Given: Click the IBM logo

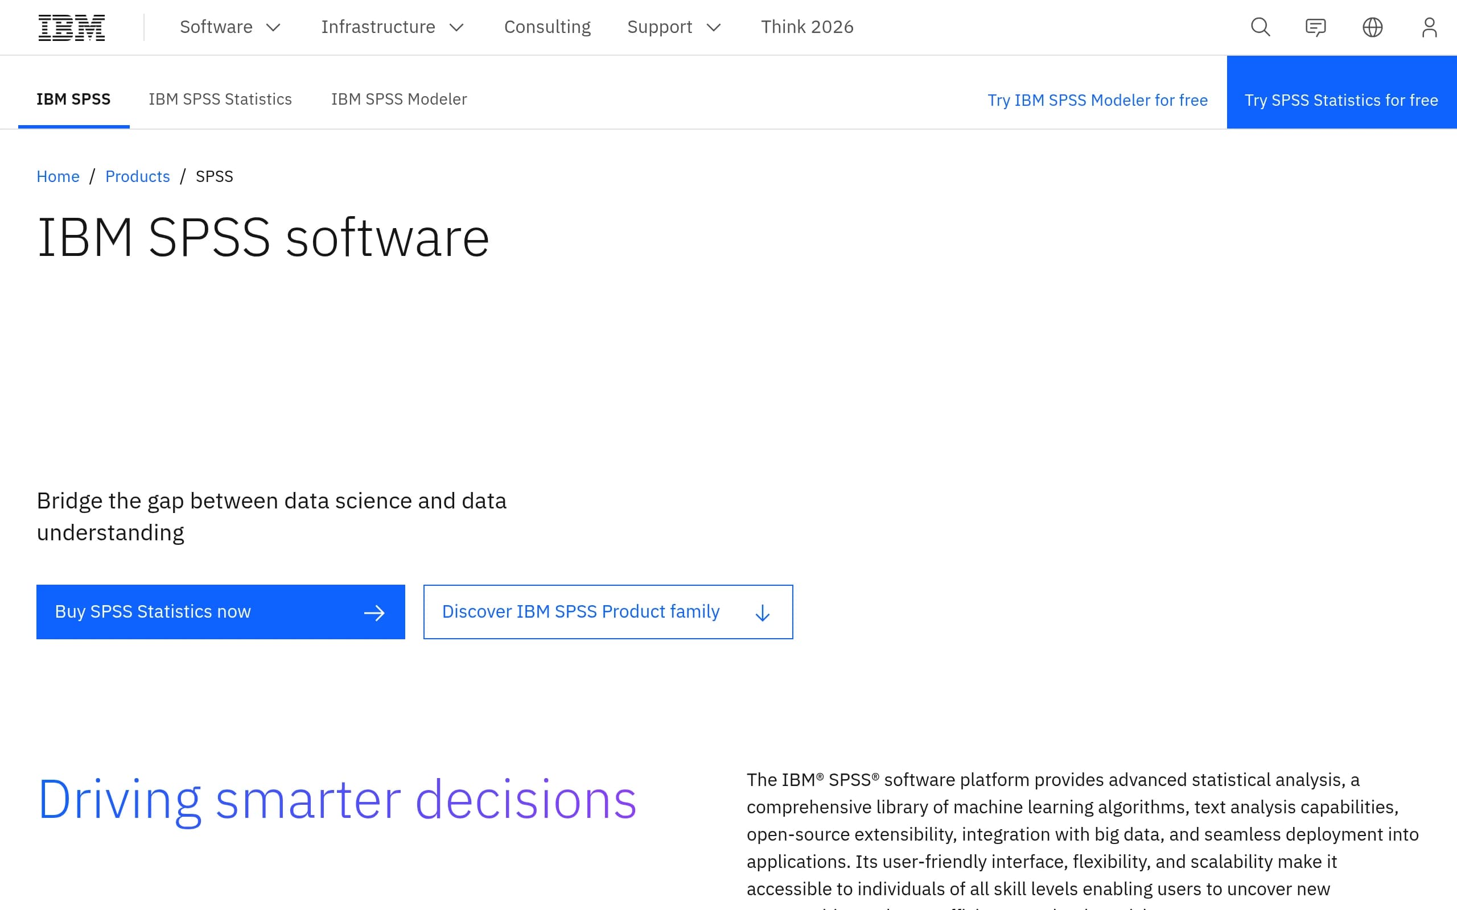Looking at the screenshot, I should pos(72,28).
